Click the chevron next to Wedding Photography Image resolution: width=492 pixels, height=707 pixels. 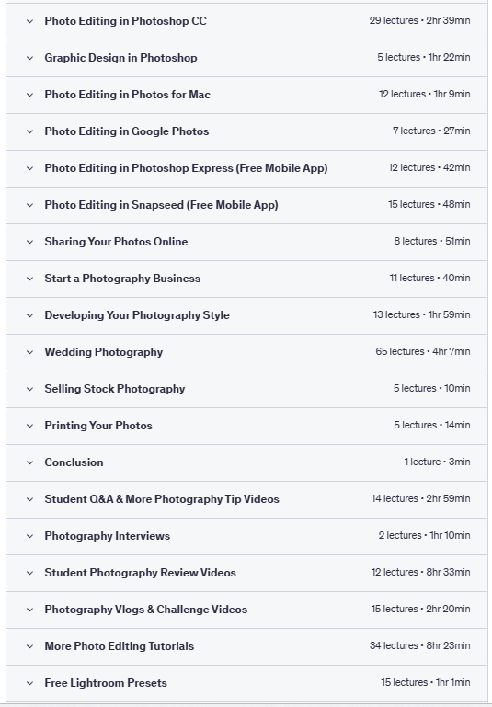pyautogui.click(x=29, y=352)
